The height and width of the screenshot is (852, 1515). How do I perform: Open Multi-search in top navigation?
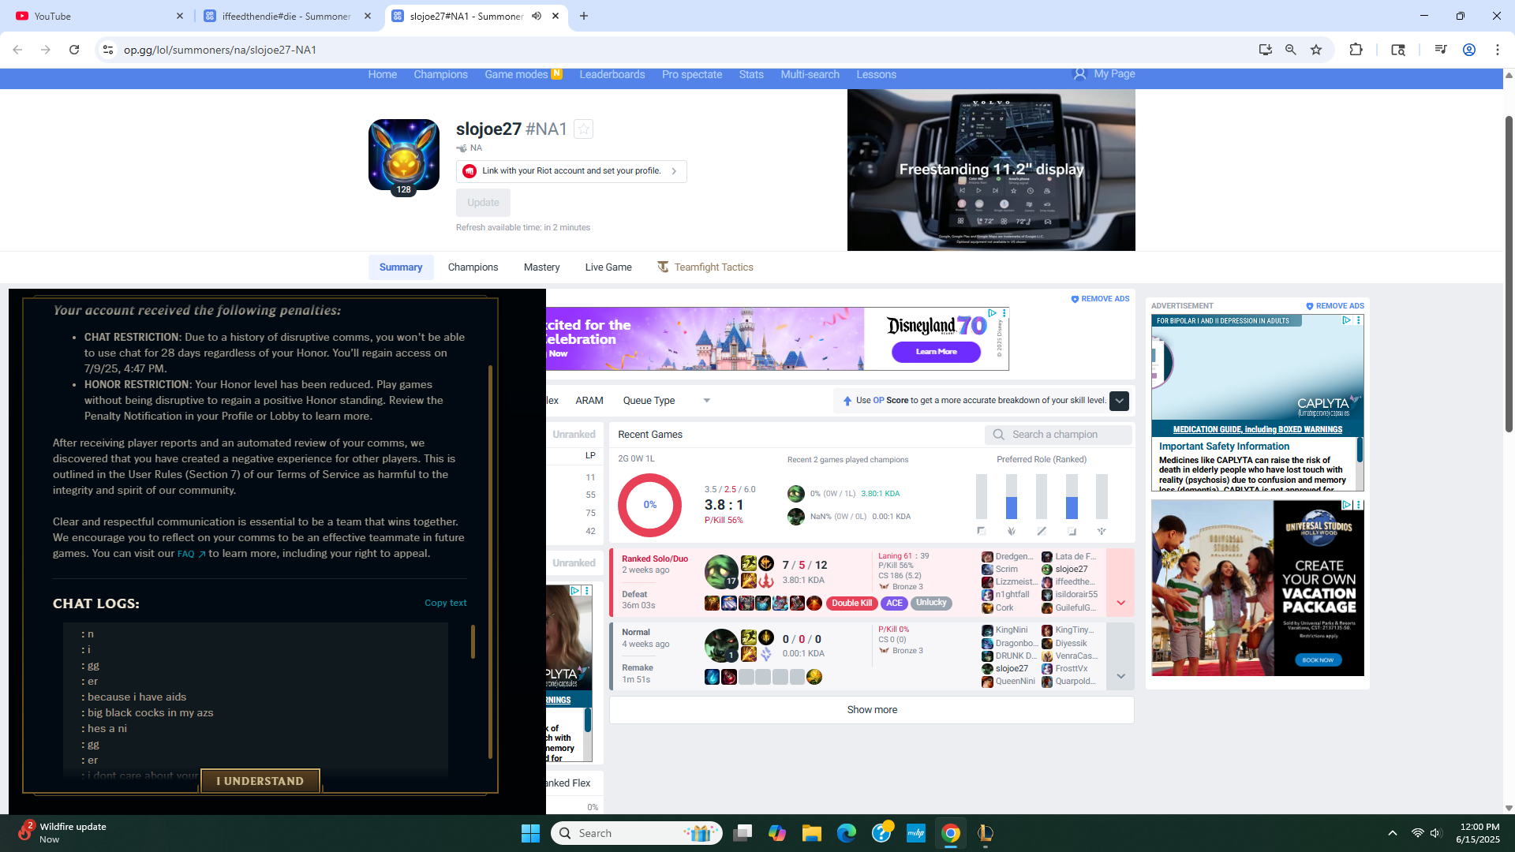(x=810, y=74)
